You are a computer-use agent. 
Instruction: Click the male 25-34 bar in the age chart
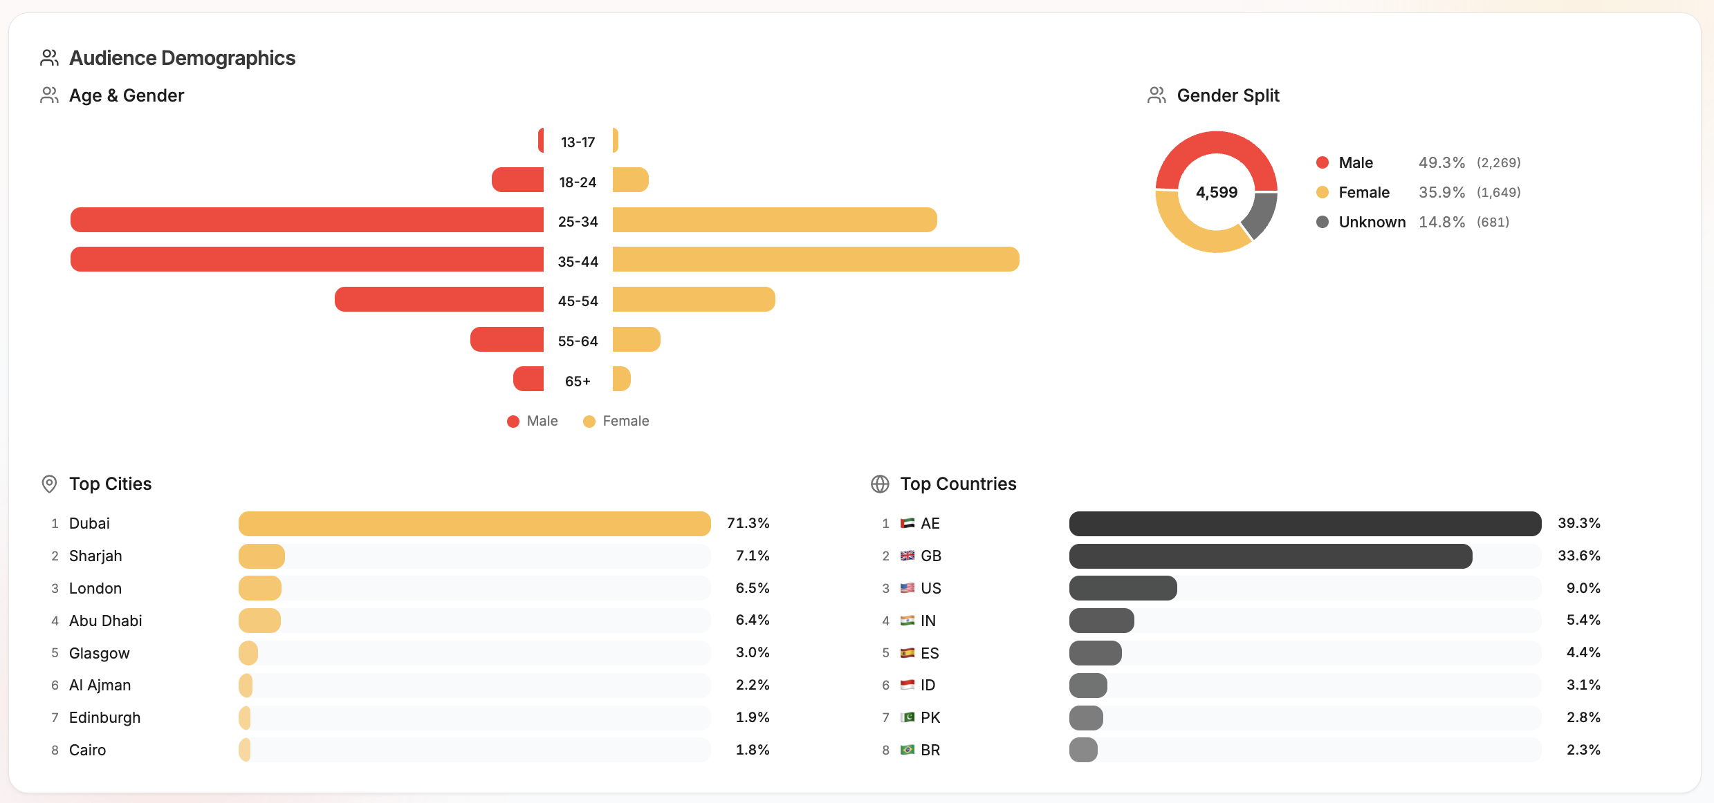click(x=307, y=220)
